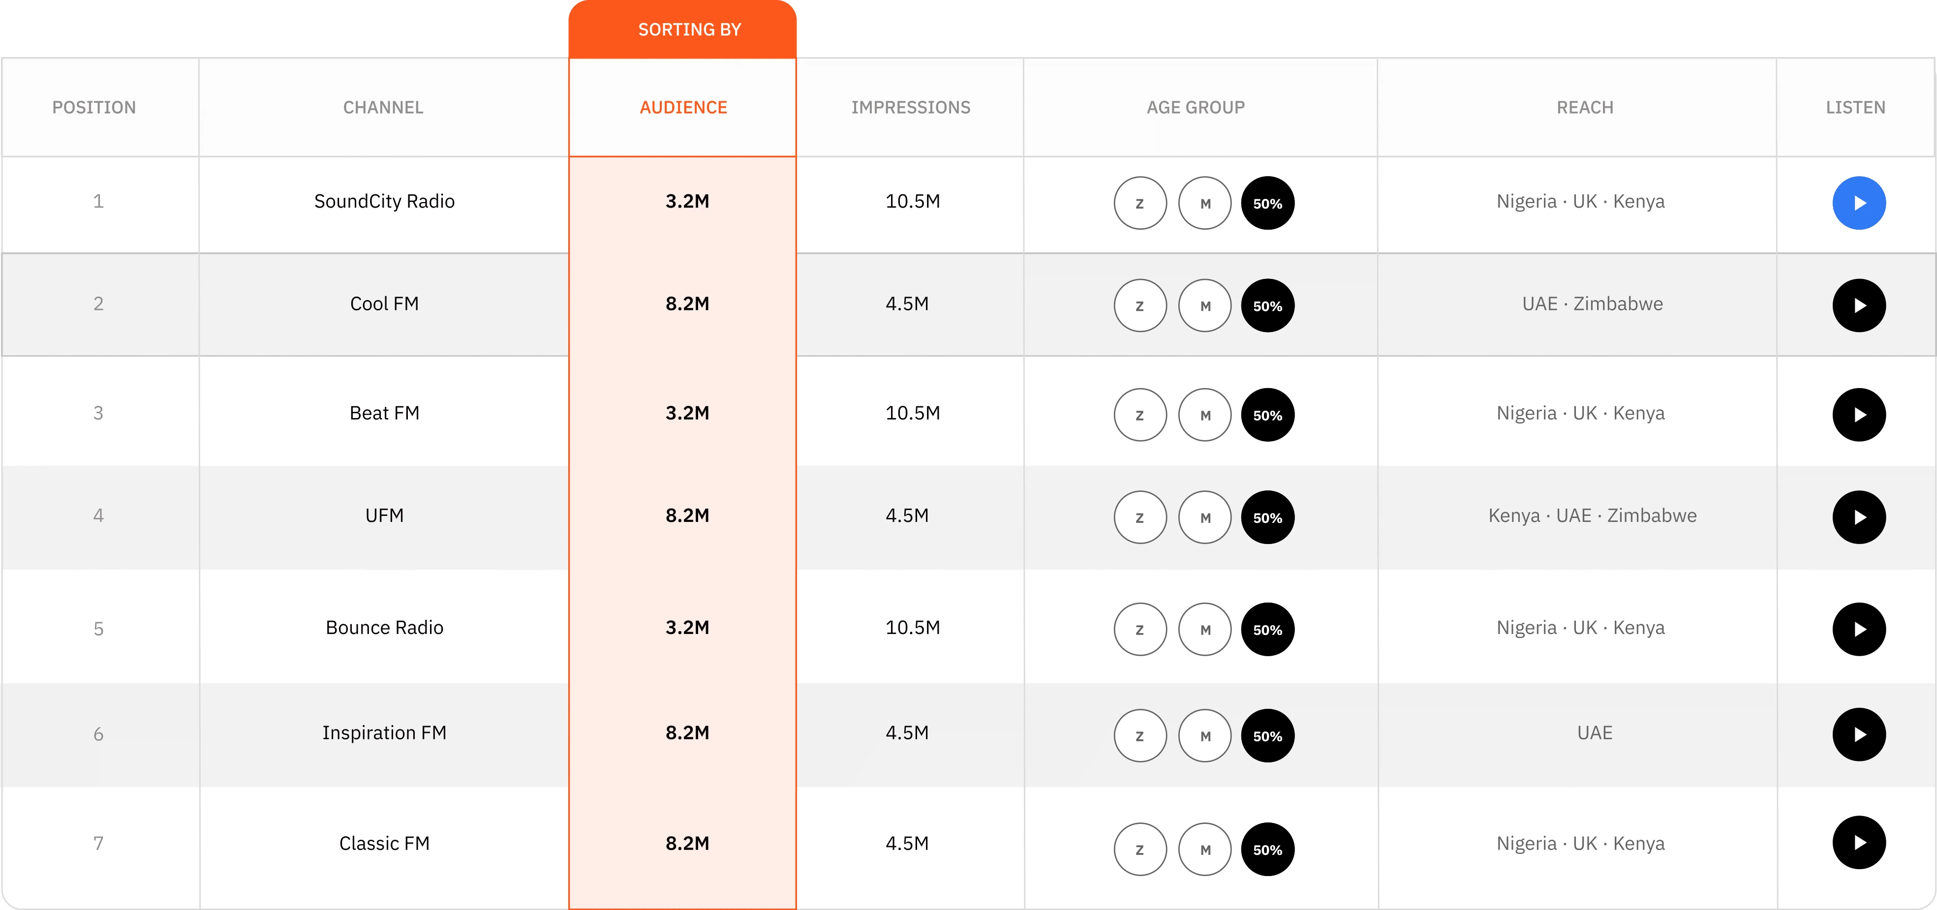Screen dimensions: 1937x910
Task: Sort by the Impressions column header
Action: point(910,108)
